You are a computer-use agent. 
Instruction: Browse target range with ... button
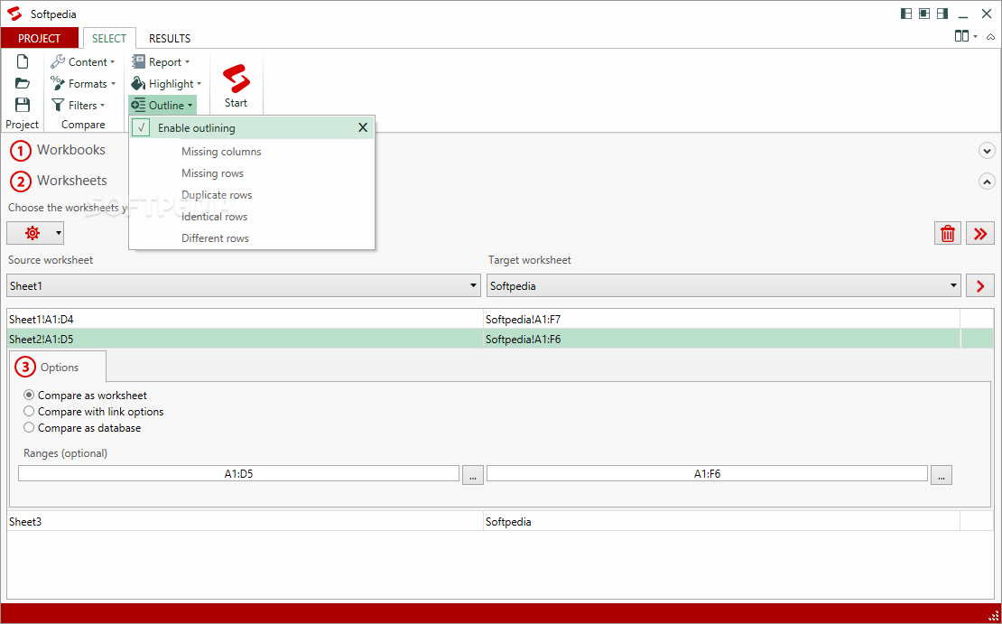942,474
